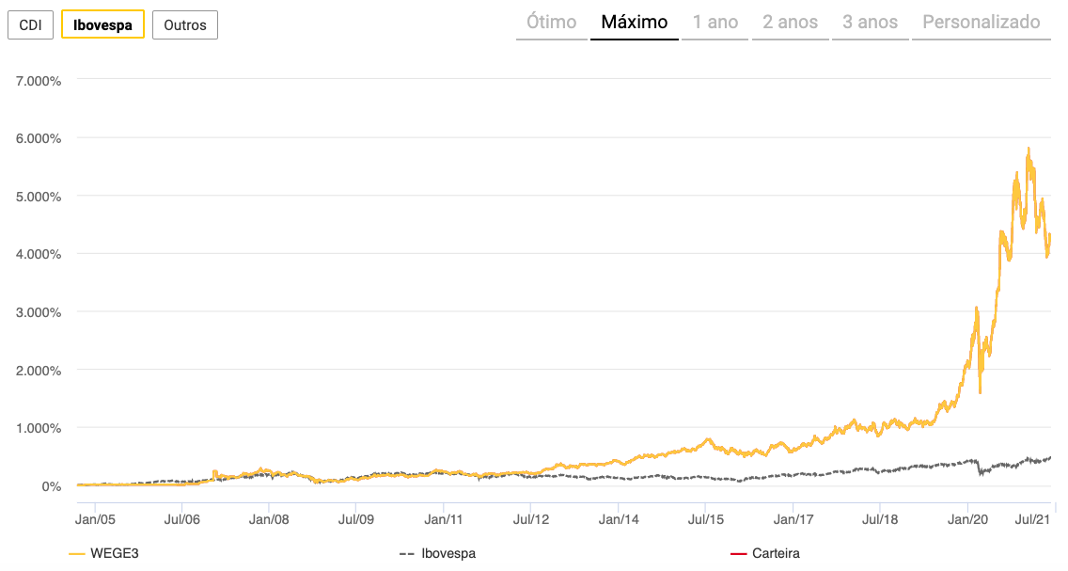Click the Jul/15 x-axis label

(x=705, y=517)
